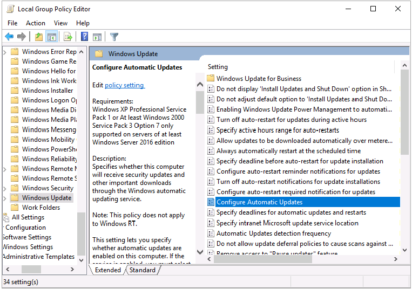Viewport: 412px width, 289px height.
Task: Click tree pane horizontal scroll left arrow
Action: (8, 270)
